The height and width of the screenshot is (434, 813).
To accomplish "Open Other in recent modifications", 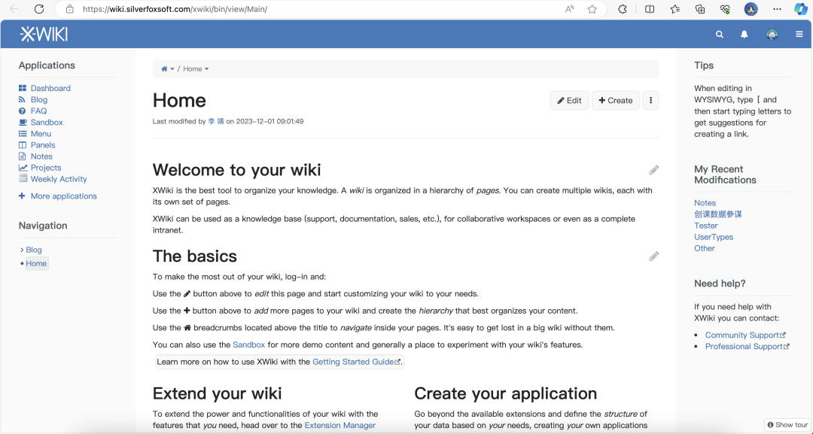I will [704, 249].
